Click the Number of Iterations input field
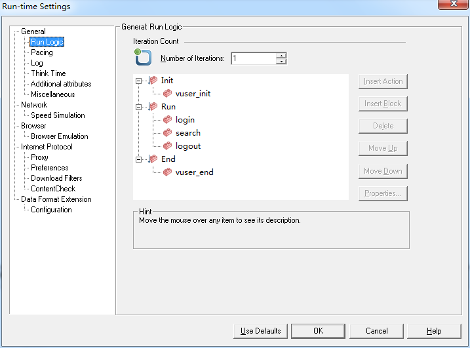This screenshot has width=470, height=348. (254, 58)
